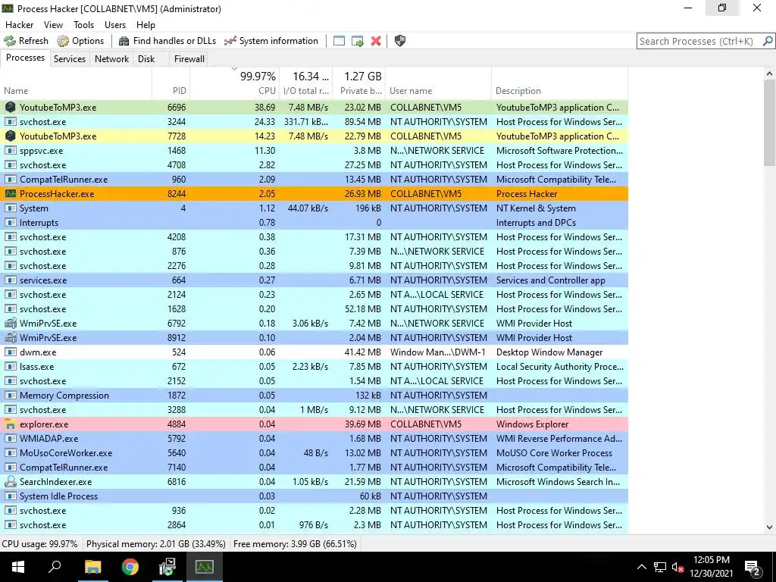The image size is (776, 582).
Task: Click YoutubeToMP3.exe icon for PID 6696
Action: coord(10,108)
